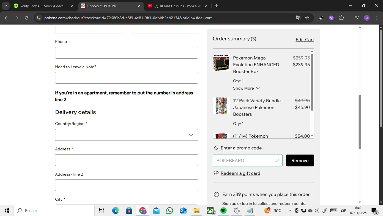Click the order summary scrollbar

pyautogui.click(x=312, y=82)
